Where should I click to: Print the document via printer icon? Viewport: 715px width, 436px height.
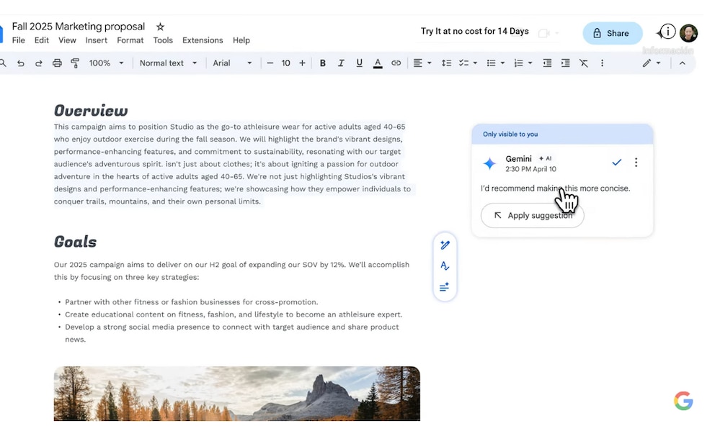coord(57,63)
